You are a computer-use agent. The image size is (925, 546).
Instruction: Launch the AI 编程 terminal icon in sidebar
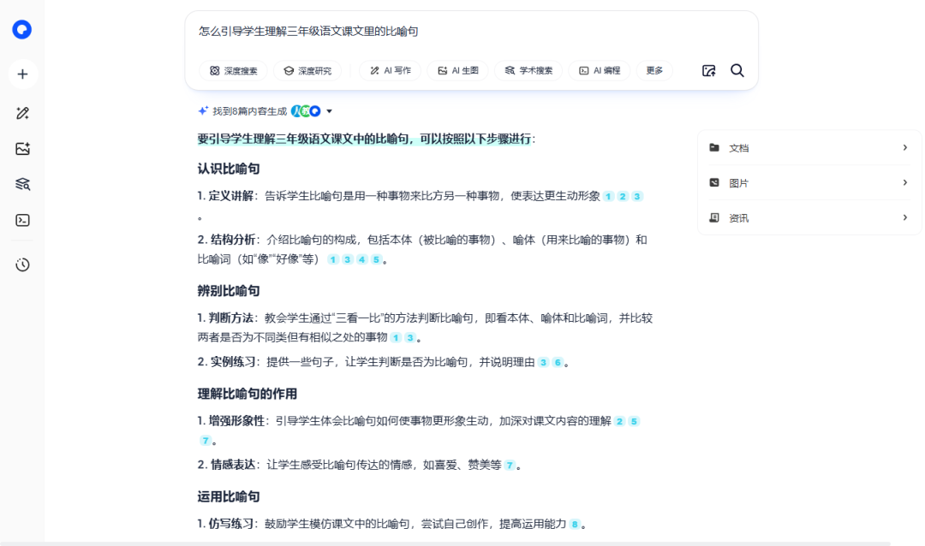21,220
